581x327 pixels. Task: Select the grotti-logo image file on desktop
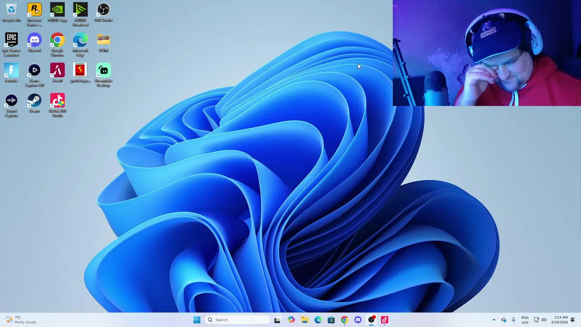click(x=80, y=73)
